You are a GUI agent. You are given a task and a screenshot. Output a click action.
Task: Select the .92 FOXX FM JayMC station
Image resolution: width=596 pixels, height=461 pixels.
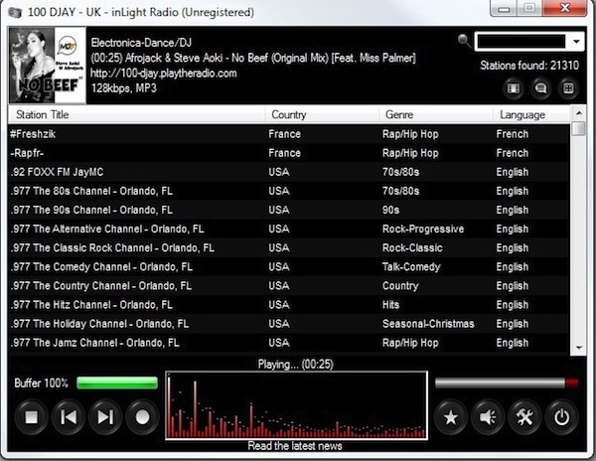[x=289, y=172]
